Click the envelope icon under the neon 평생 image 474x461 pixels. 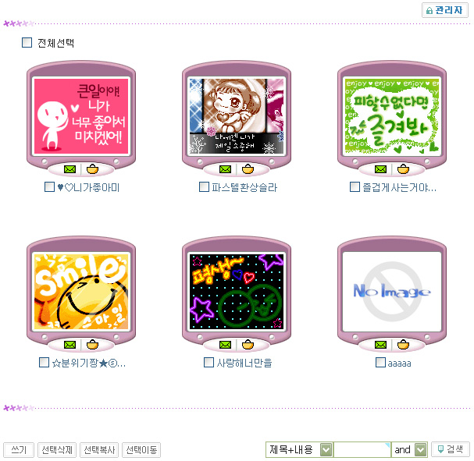225,345
